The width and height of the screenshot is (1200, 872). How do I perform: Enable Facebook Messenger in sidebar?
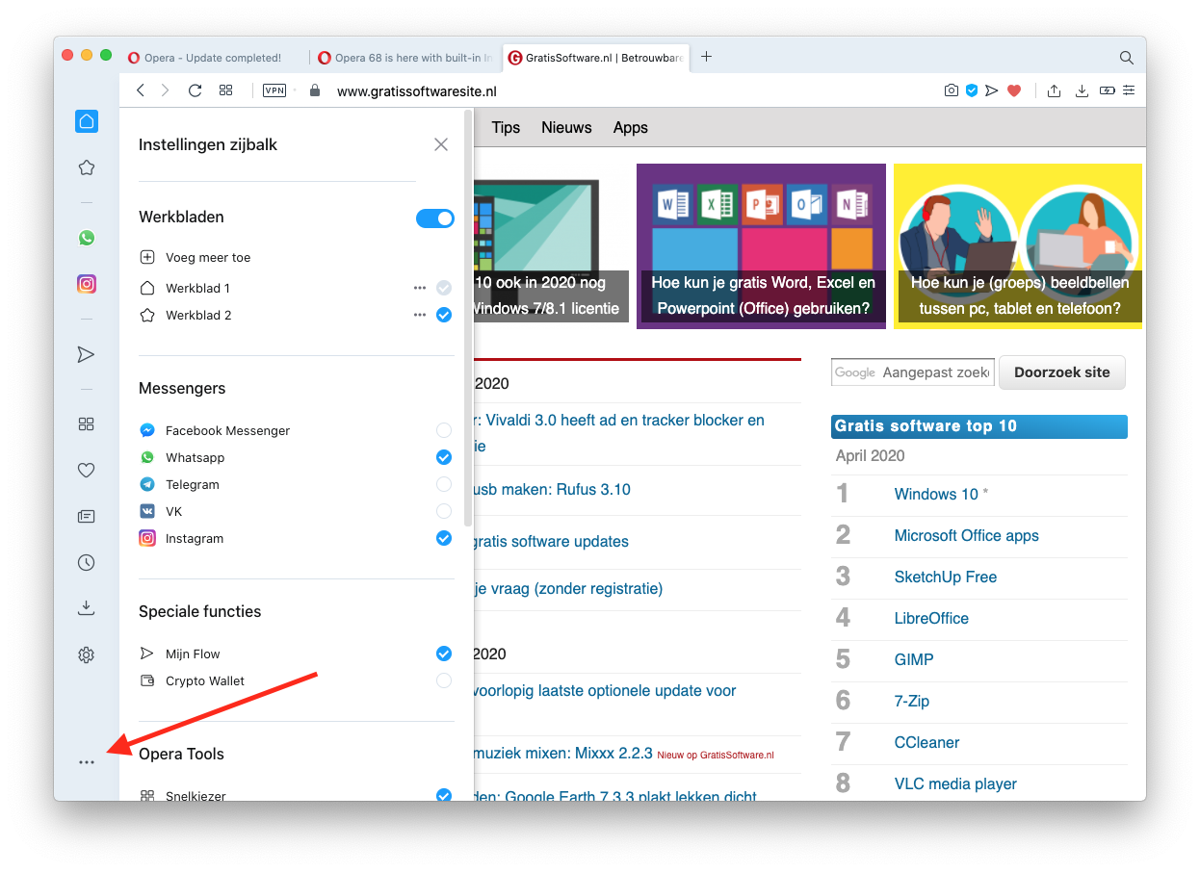(x=443, y=430)
